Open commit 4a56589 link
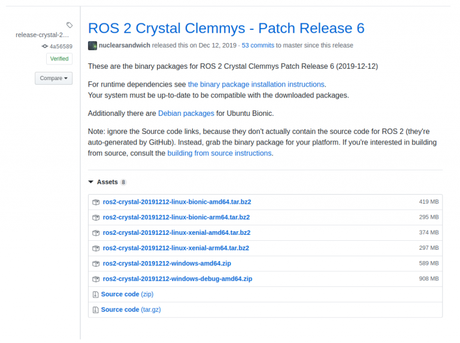Screen dimensions: 460x343 61,46
